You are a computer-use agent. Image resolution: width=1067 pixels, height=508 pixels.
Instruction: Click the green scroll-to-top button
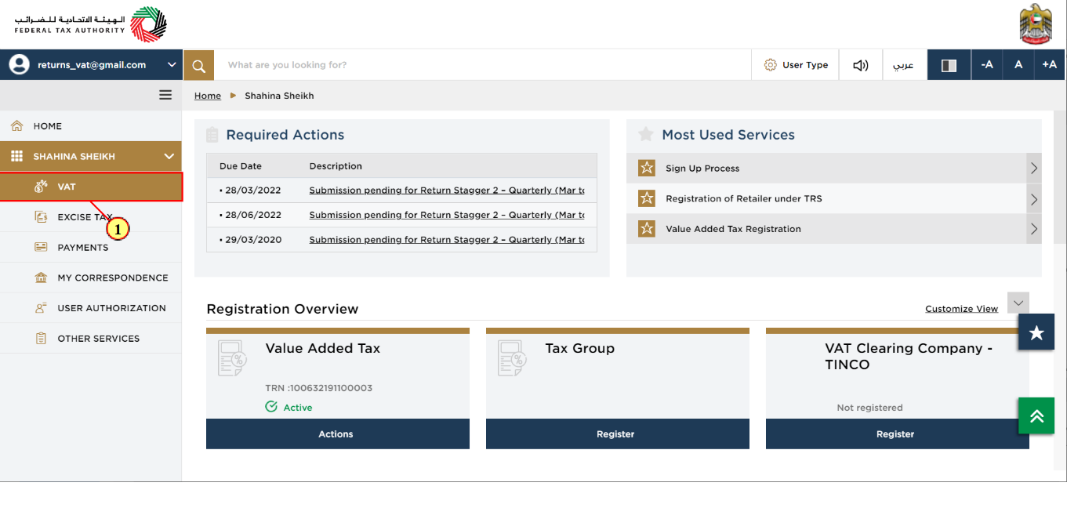click(1036, 415)
